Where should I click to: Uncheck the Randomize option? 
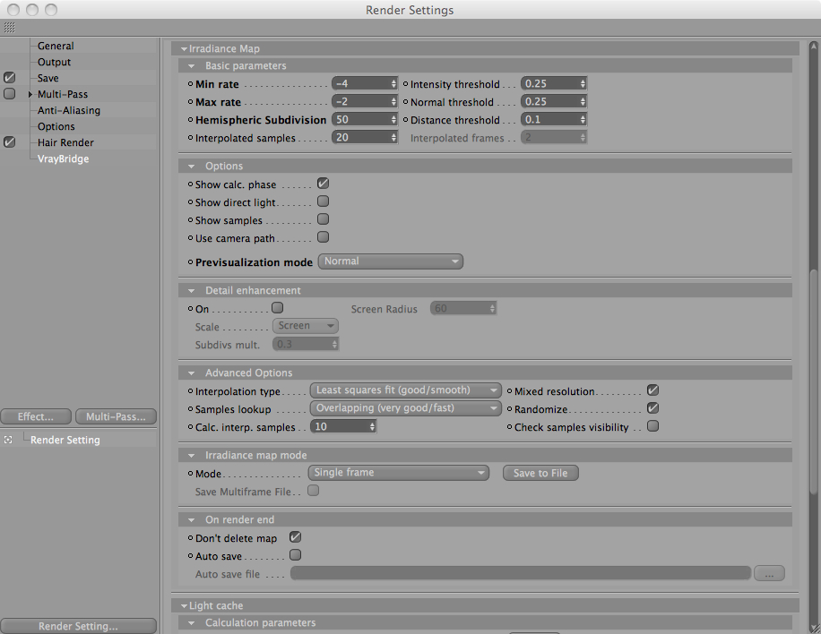click(652, 408)
